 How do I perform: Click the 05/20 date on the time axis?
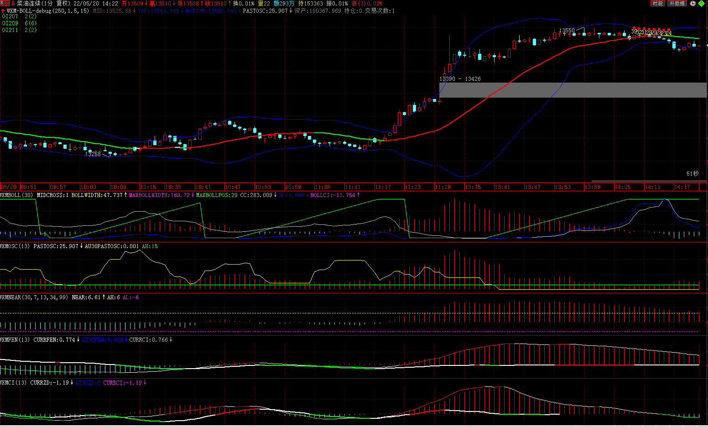point(9,187)
